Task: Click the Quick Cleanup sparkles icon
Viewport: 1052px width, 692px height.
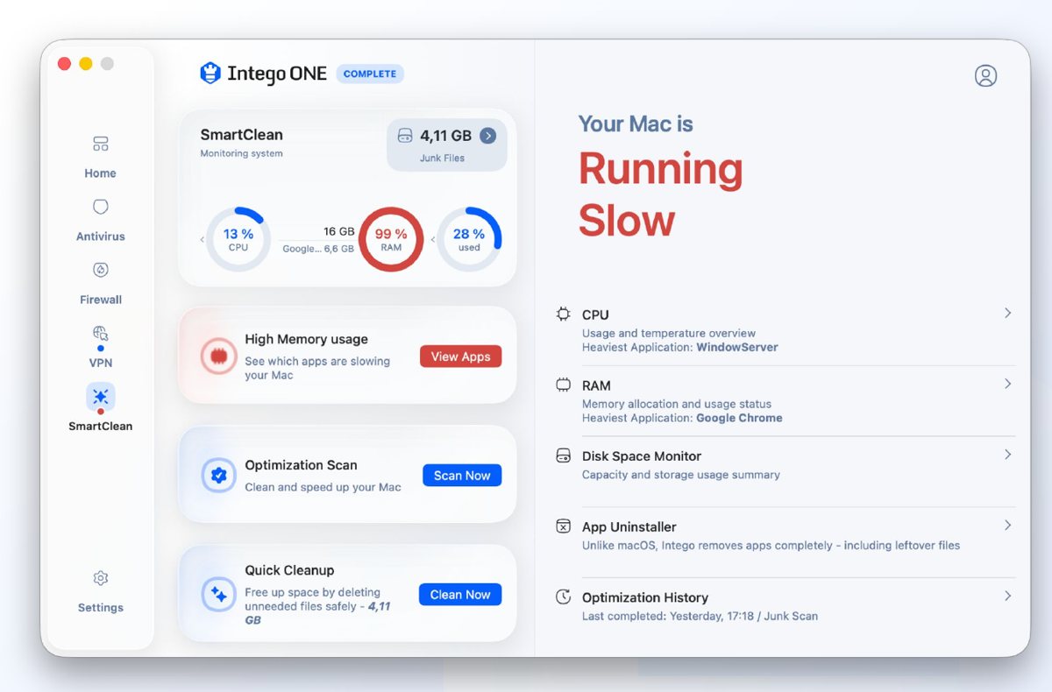Action: (x=218, y=594)
